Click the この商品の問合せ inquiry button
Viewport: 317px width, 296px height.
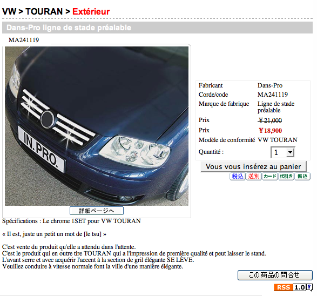tap(275, 275)
